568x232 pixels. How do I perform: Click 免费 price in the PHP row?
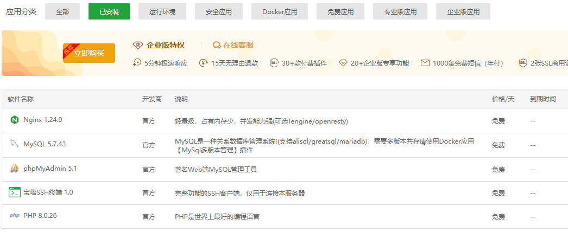[498, 217]
